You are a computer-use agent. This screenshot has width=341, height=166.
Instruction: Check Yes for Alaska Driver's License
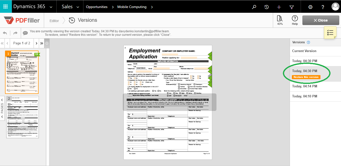(x=191, y=78)
